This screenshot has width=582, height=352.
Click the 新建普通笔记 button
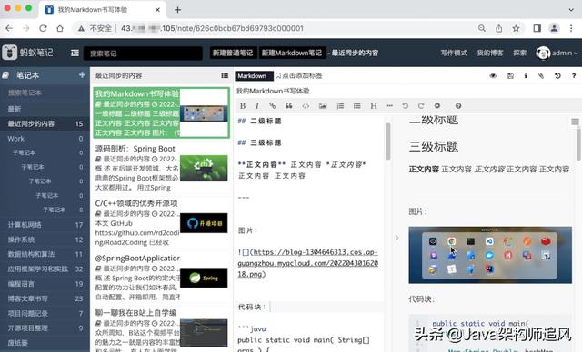tap(233, 53)
